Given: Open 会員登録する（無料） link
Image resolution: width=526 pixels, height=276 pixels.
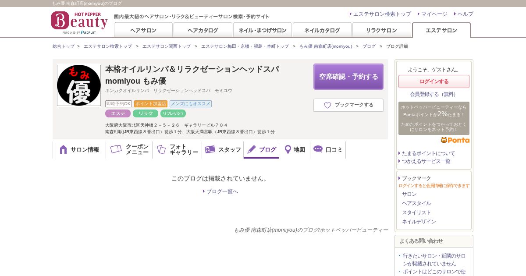Looking at the screenshot, I should pos(434,94).
